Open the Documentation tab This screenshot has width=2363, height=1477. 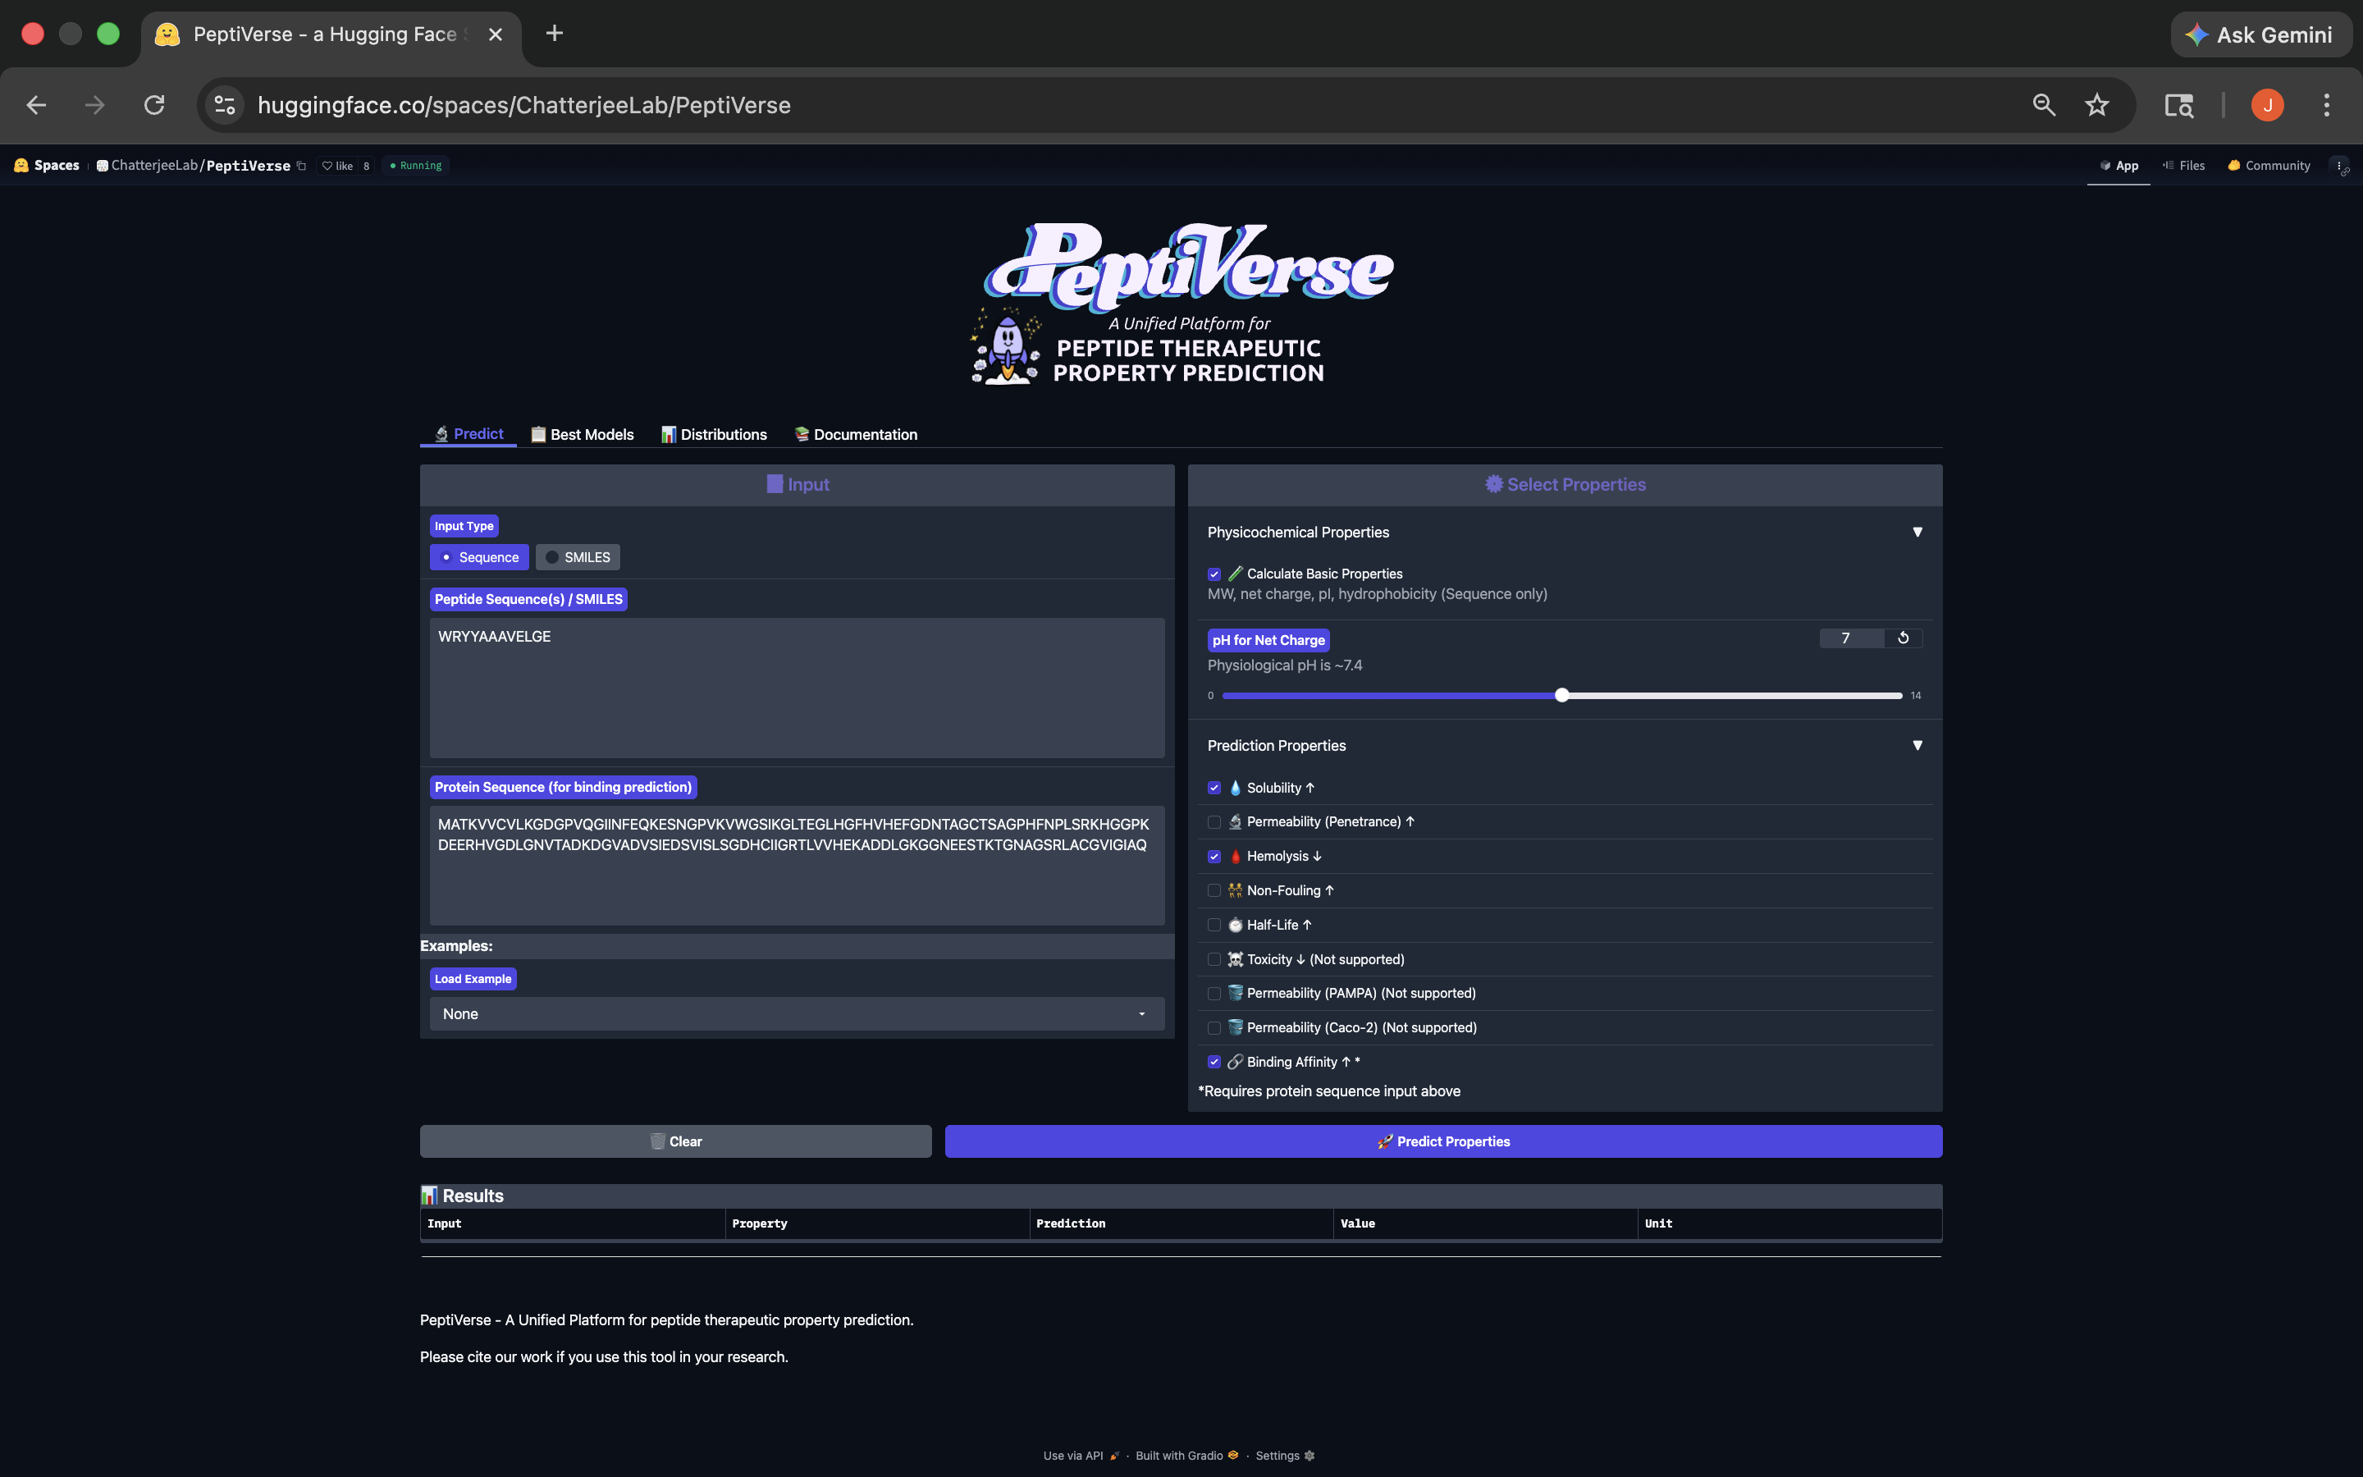pyautogui.click(x=856, y=435)
